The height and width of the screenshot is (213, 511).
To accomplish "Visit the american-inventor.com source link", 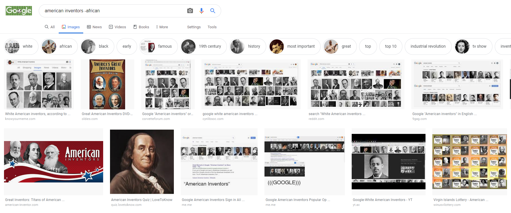I will pos(22,205).
